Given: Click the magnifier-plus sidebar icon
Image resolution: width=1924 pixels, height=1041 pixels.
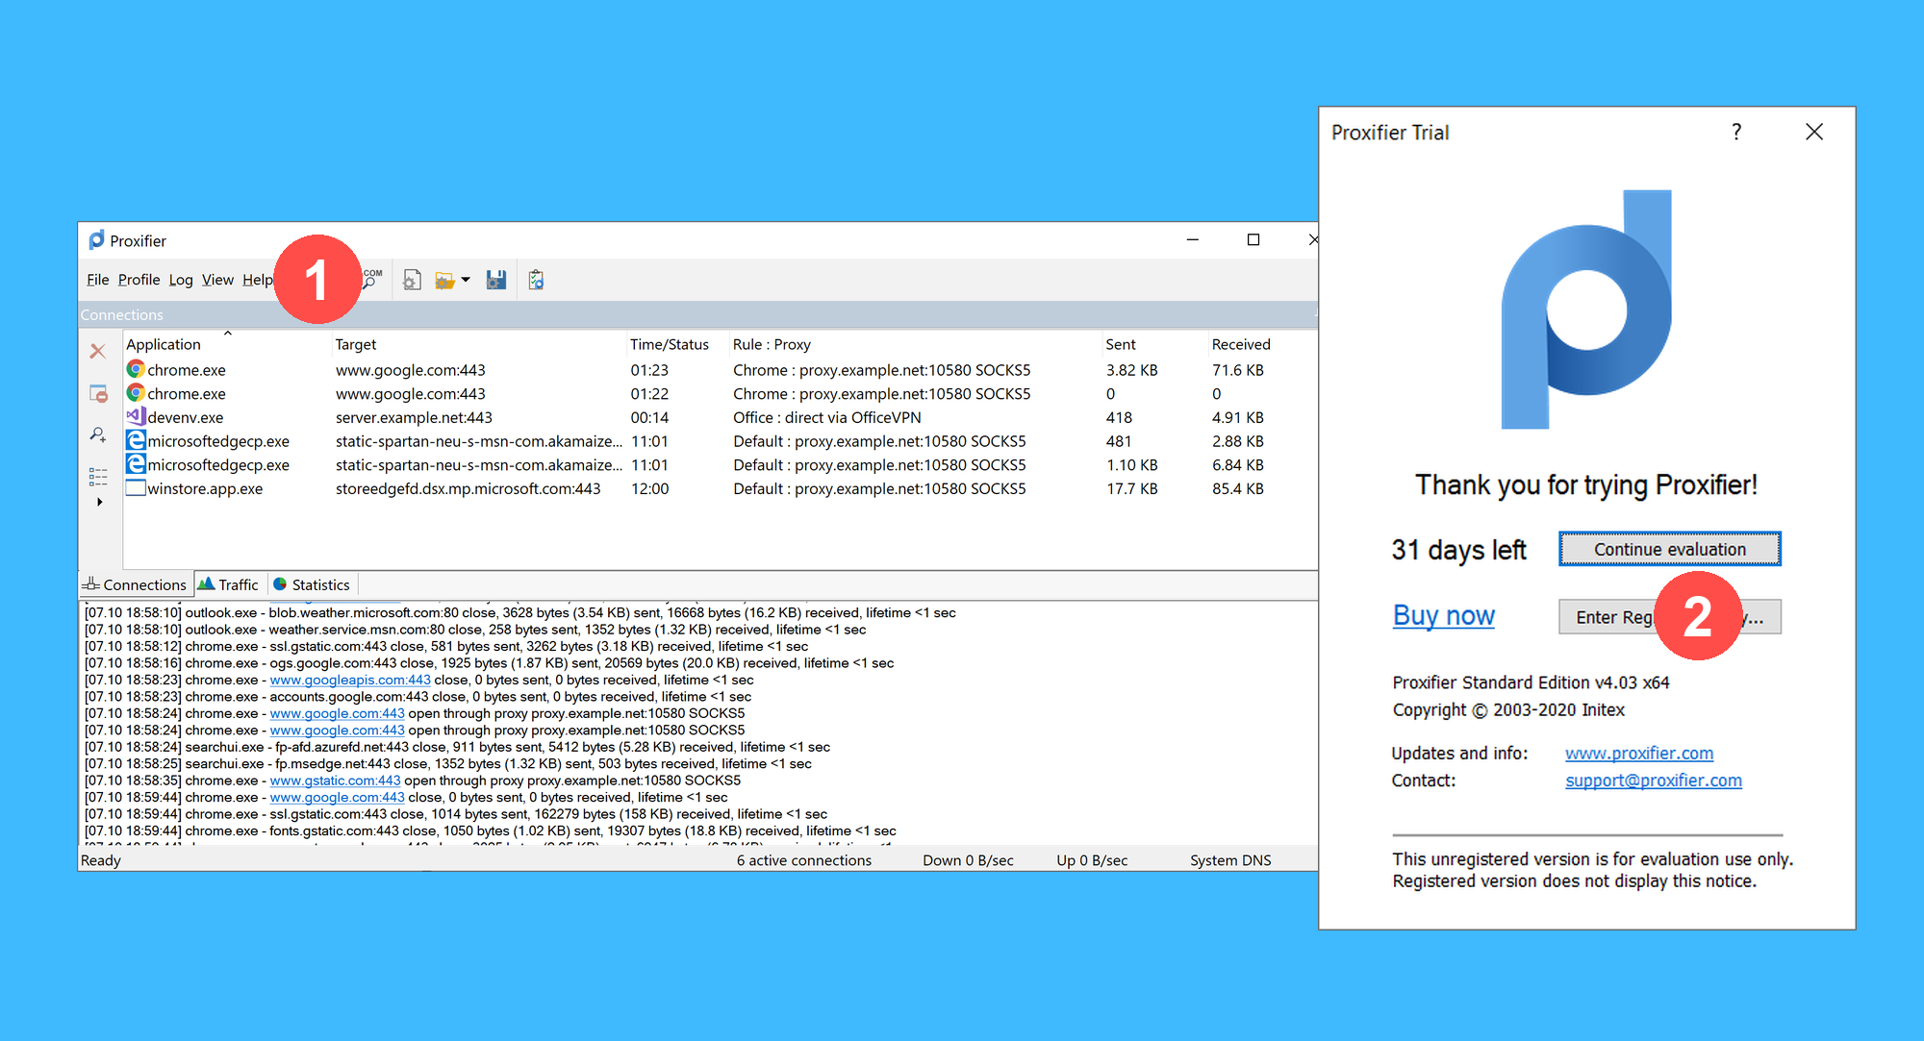Looking at the screenshot, I should [x=98, y=434].
